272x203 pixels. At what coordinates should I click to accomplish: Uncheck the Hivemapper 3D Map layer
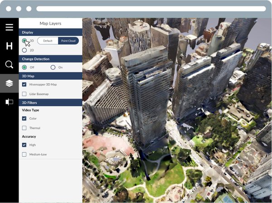(x=24, y=84)
